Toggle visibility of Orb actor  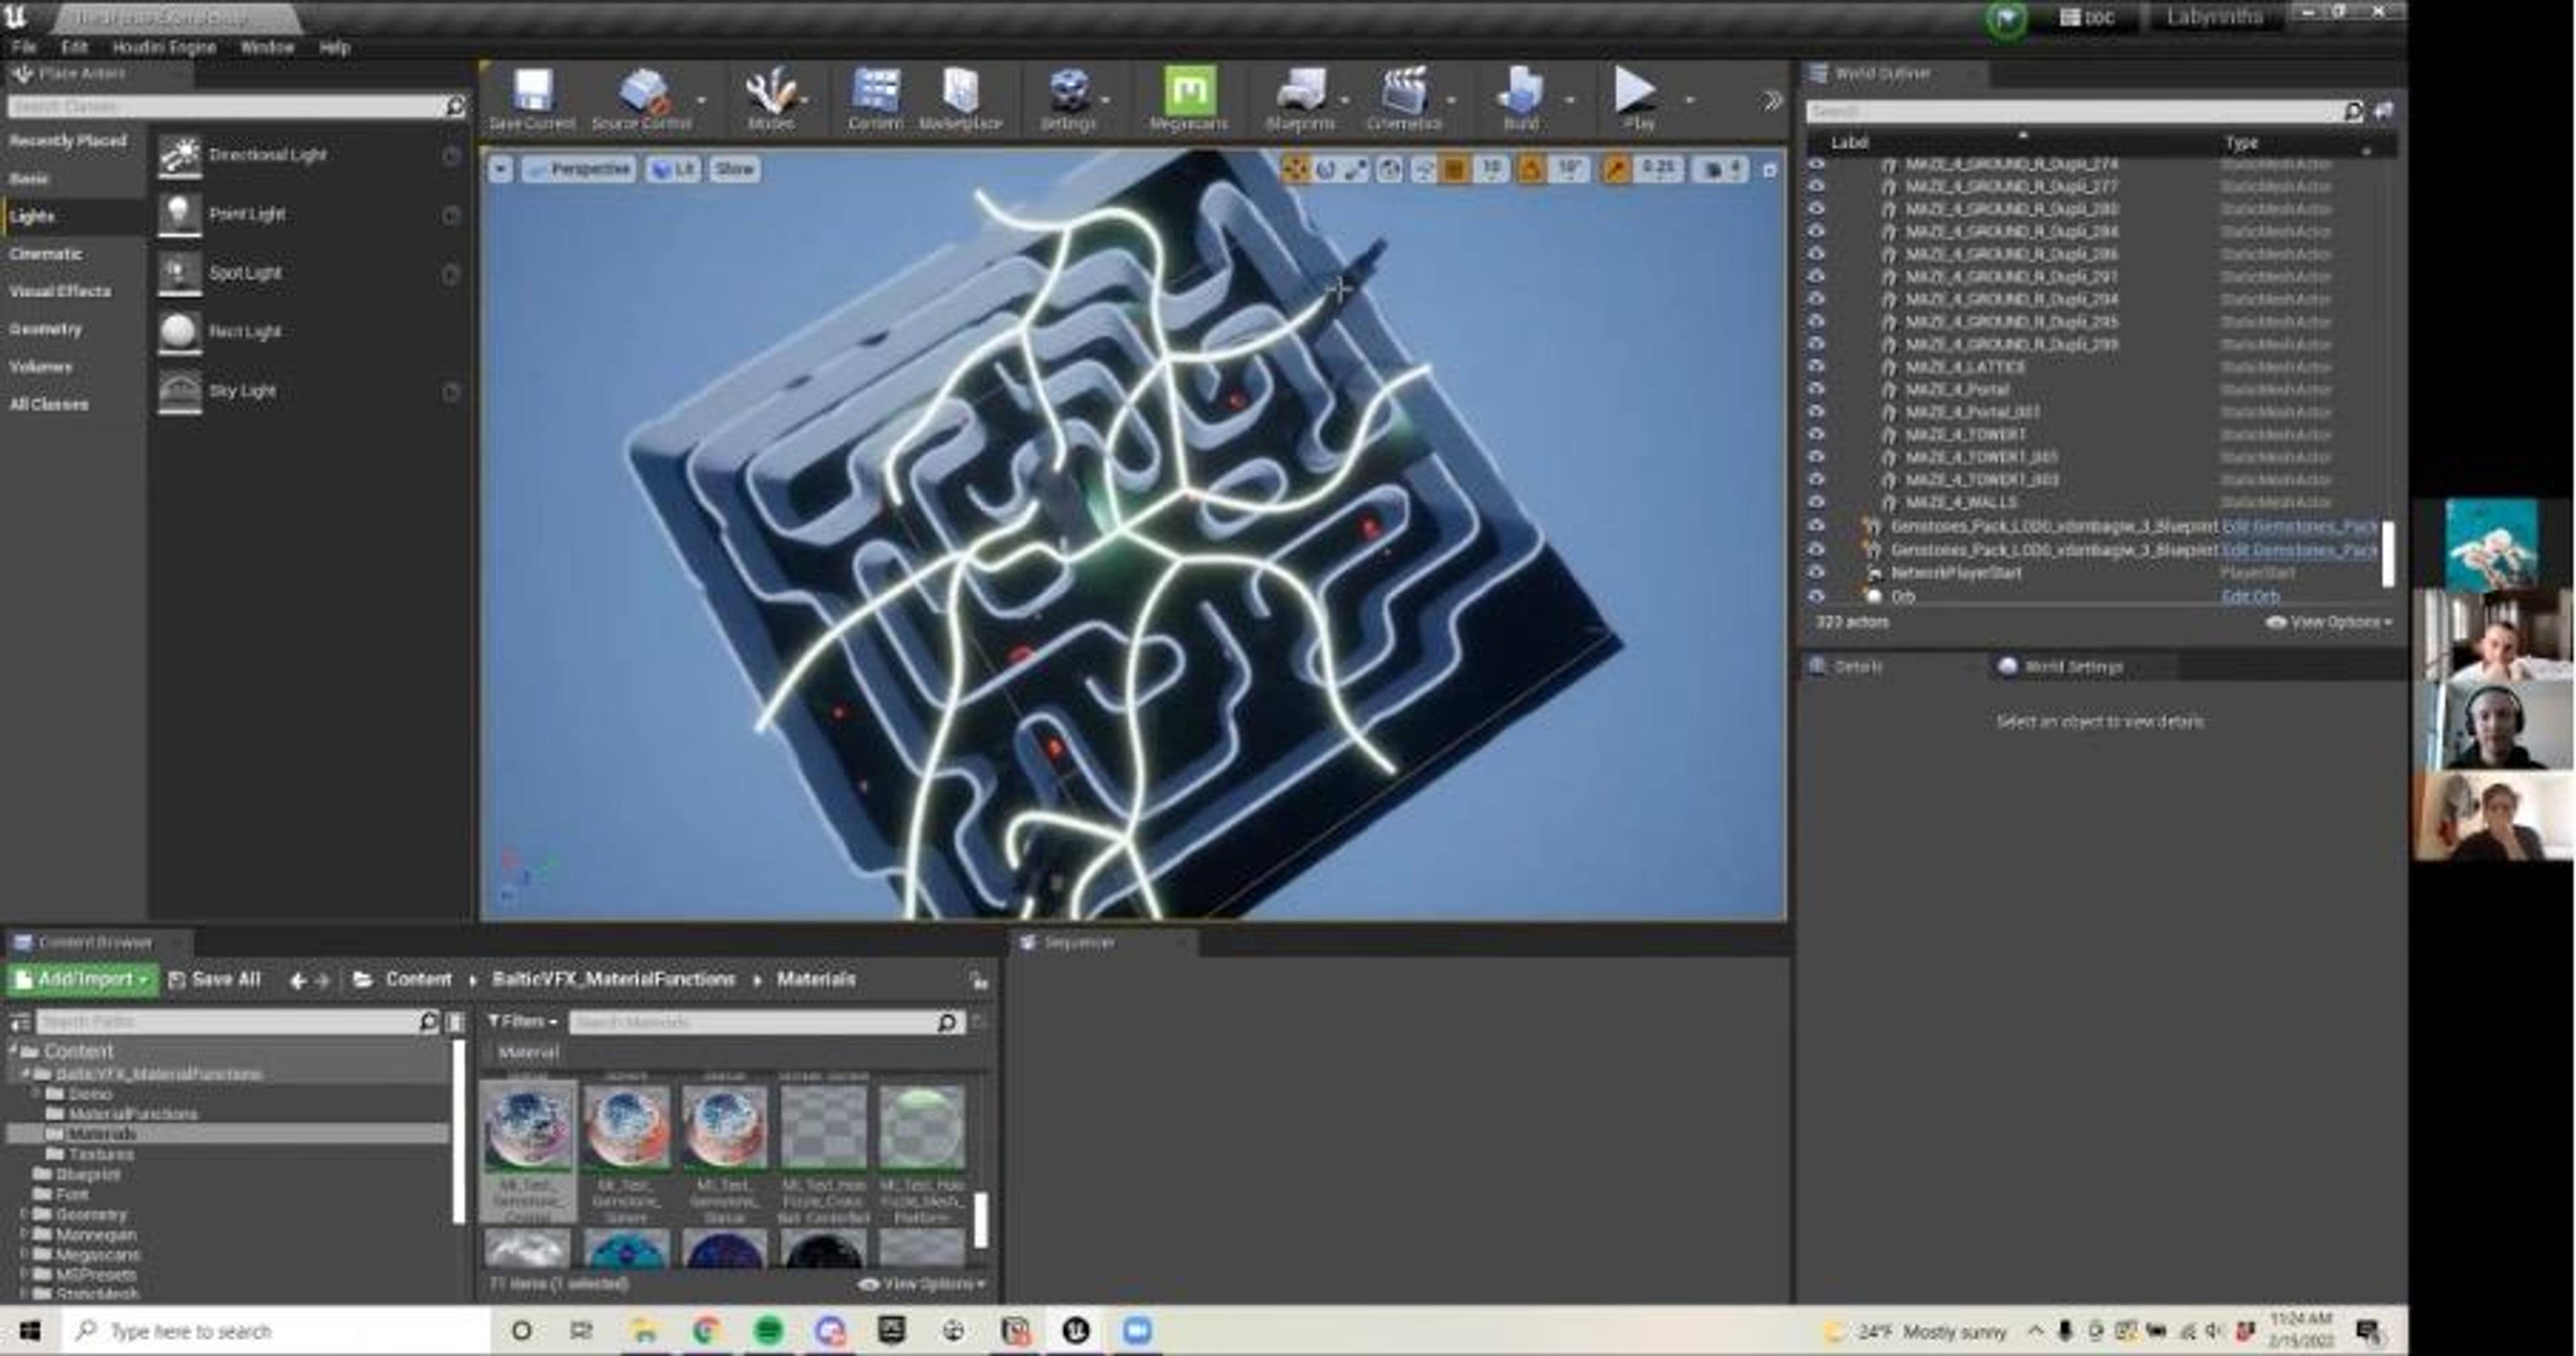(x=1817, y=596)
